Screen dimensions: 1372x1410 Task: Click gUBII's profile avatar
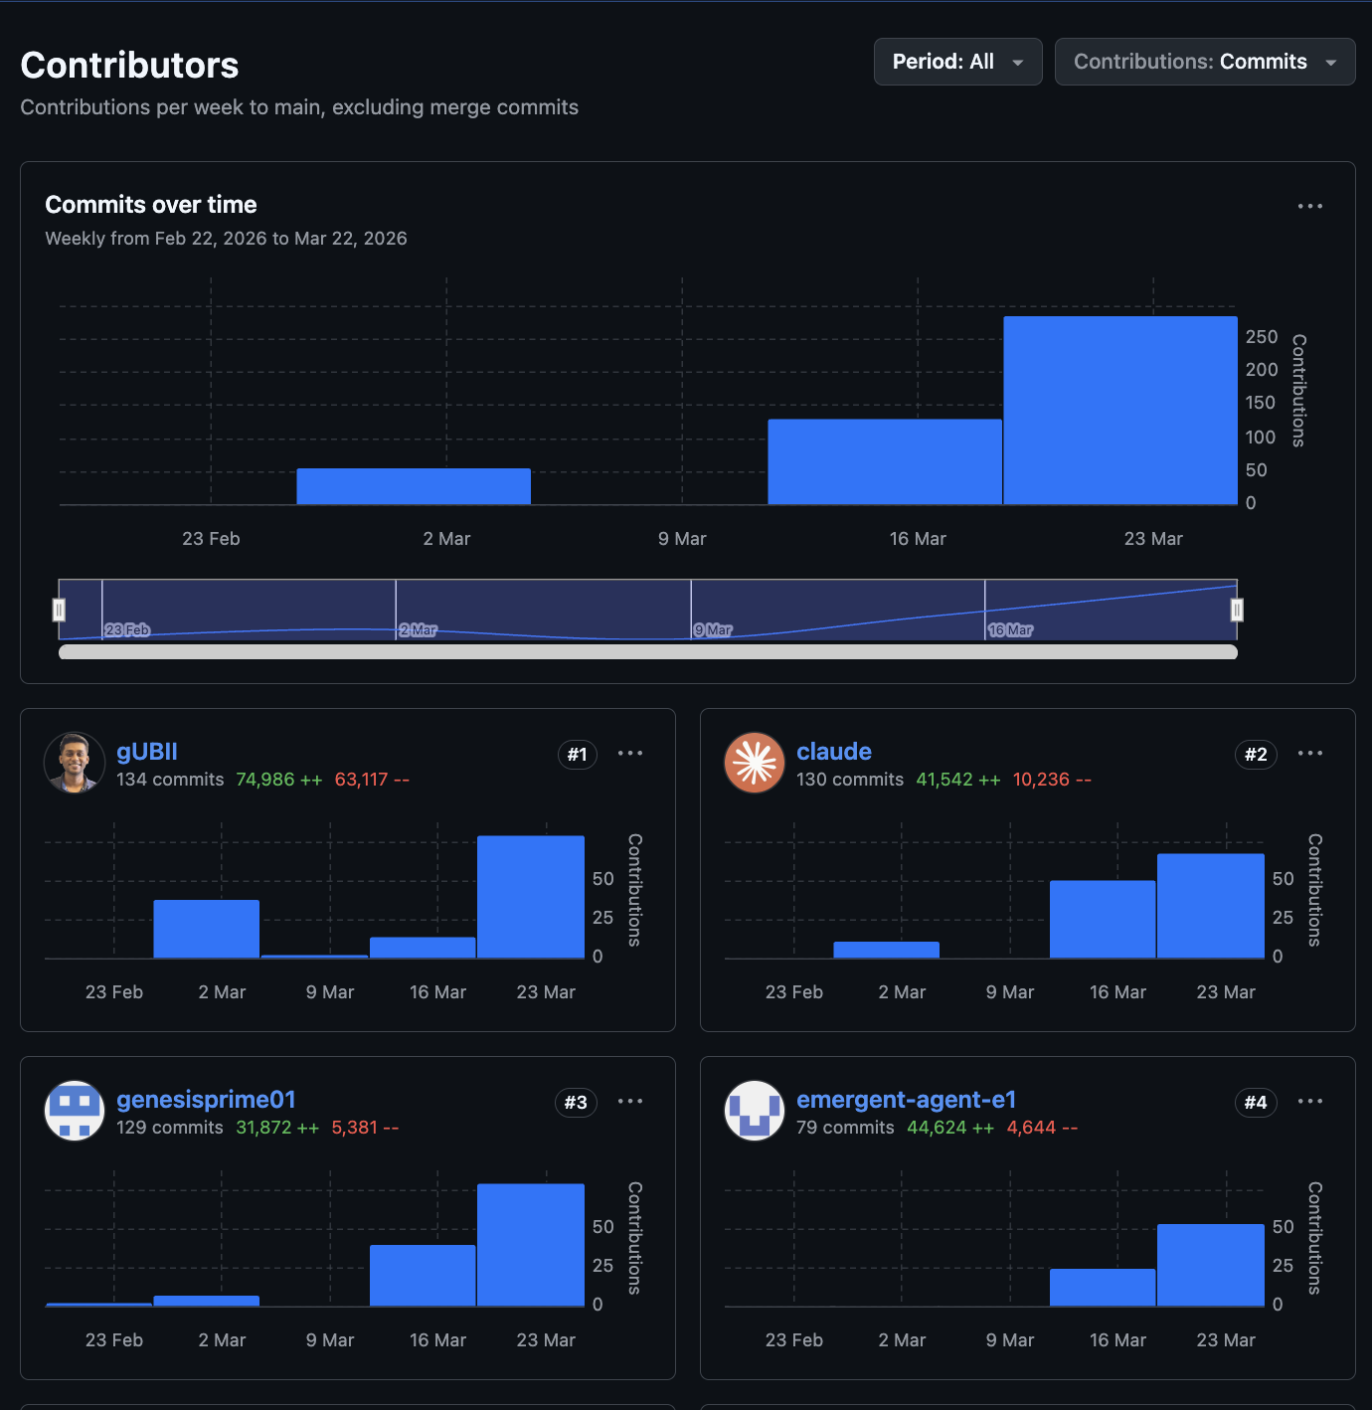pyautogui.click(x=74, y=763)
